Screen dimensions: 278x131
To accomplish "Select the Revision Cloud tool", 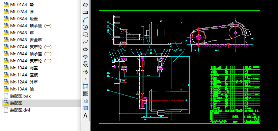I will click(x=85, y=35).
